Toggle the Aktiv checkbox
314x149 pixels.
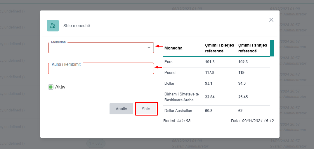[x=51, y=87]
